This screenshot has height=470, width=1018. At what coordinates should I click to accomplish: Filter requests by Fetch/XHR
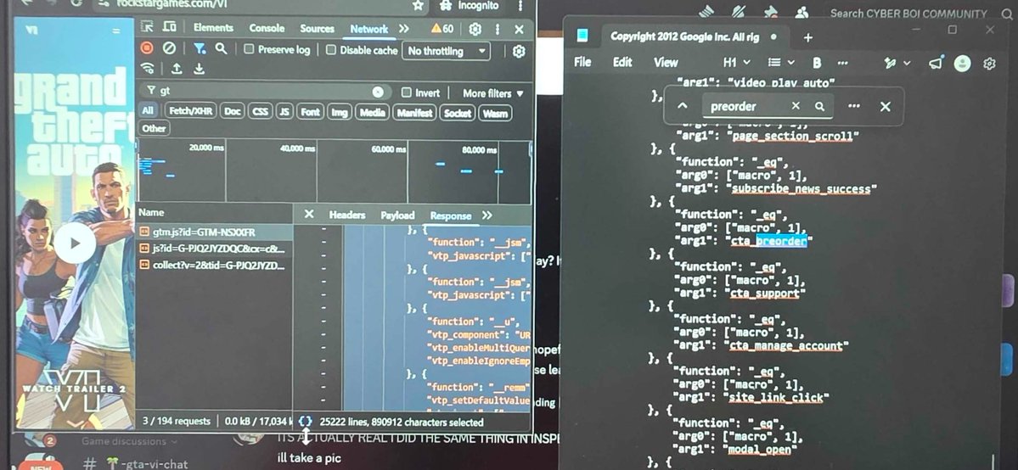click(190, 112)
